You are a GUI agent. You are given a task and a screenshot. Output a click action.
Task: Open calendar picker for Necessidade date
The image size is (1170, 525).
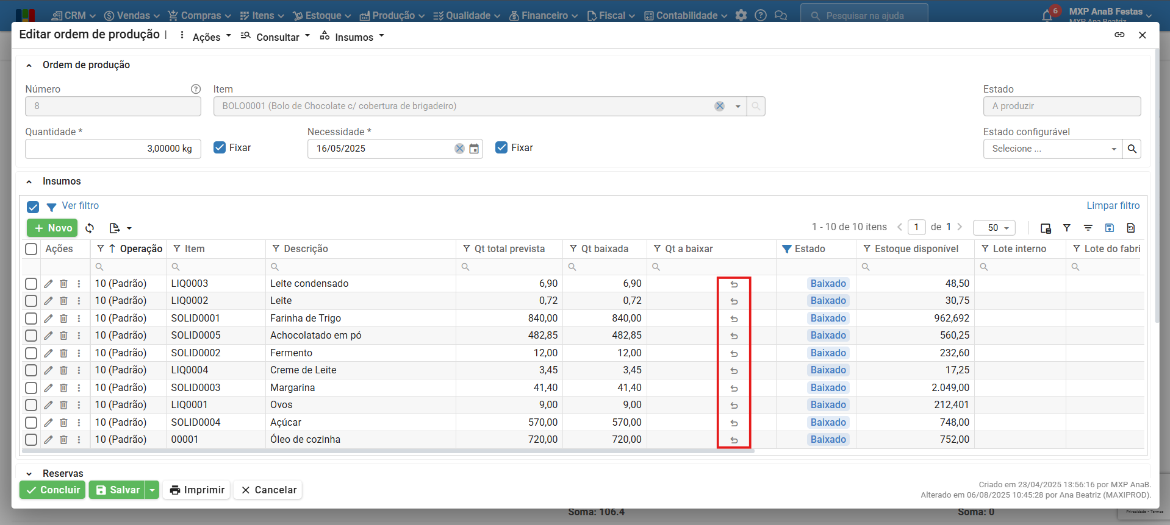click(474, 149)
